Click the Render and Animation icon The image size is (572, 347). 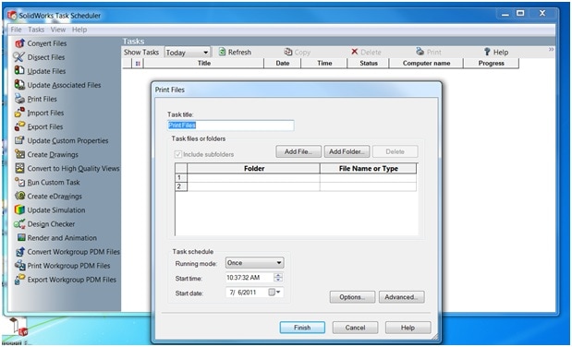point(21,238)
